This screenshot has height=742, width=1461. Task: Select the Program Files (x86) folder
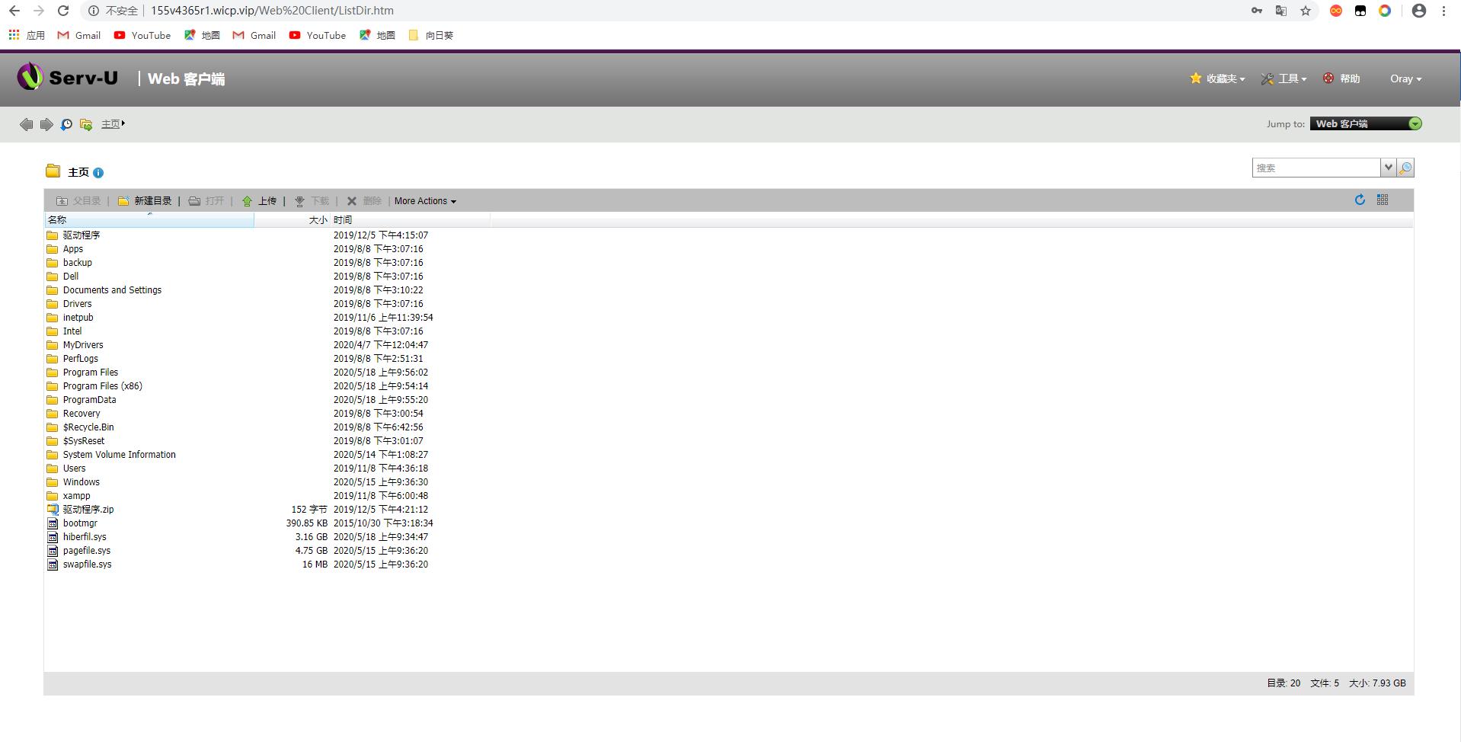(x=103, y=386)
